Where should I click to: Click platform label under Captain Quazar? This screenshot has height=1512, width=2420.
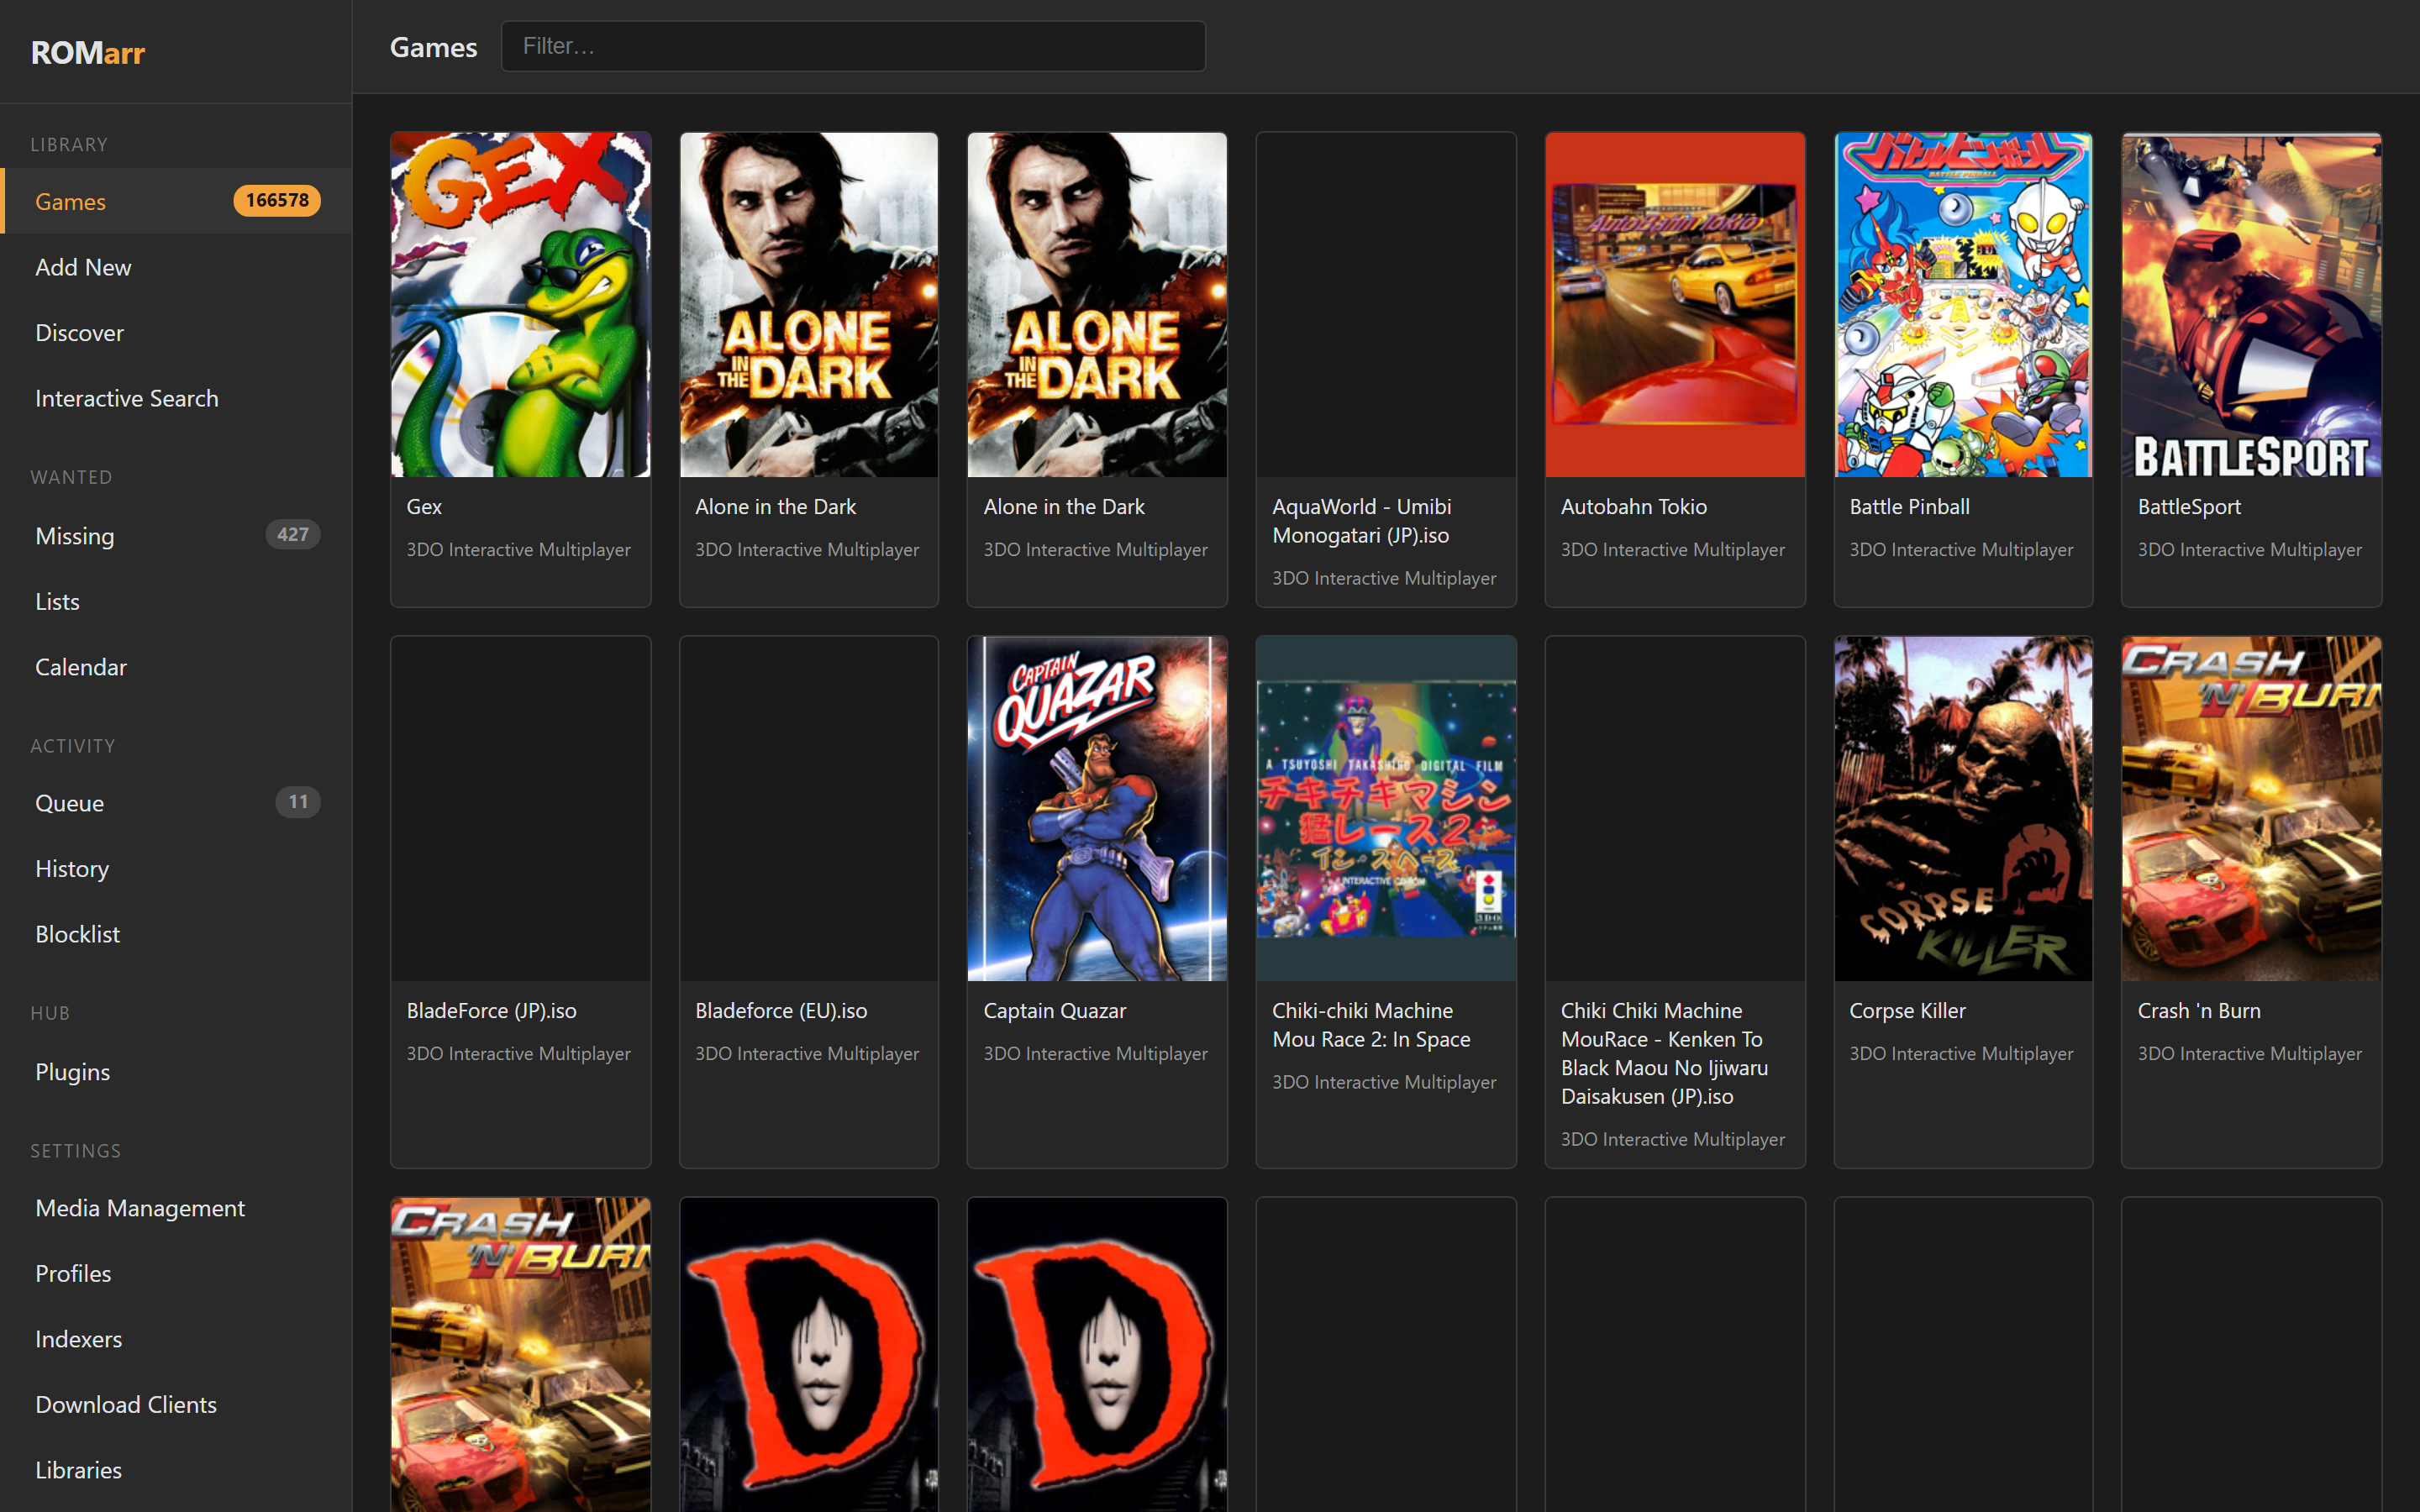pos(1095,1054)
